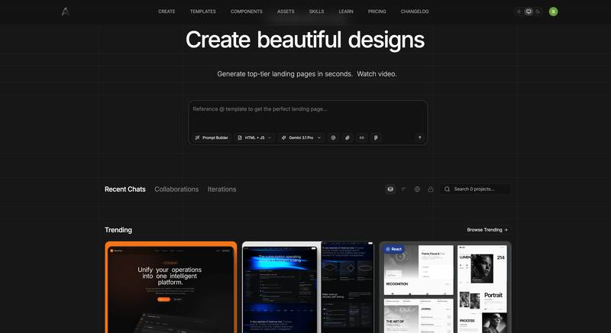
Task: Open the blue subscription operating template
Action: pos(308,287)
